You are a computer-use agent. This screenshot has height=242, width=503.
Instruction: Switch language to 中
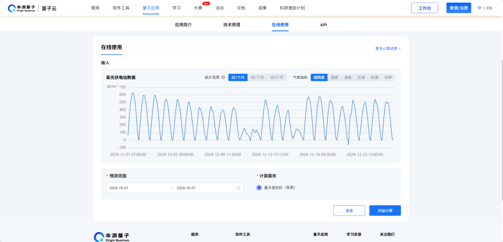pos(480,8)
